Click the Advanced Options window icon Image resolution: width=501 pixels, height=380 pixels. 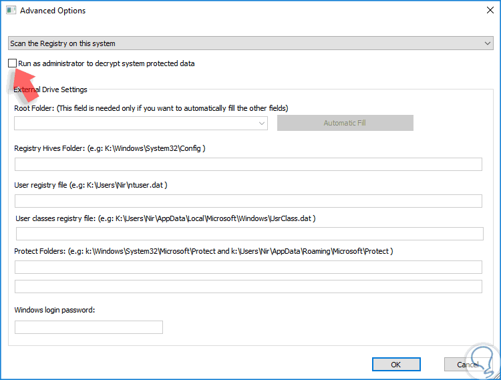coord(11,11)
